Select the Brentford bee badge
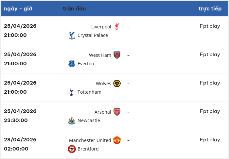Image resolution: width=229 pixels, height=159 pixels. tap(72, 149)
